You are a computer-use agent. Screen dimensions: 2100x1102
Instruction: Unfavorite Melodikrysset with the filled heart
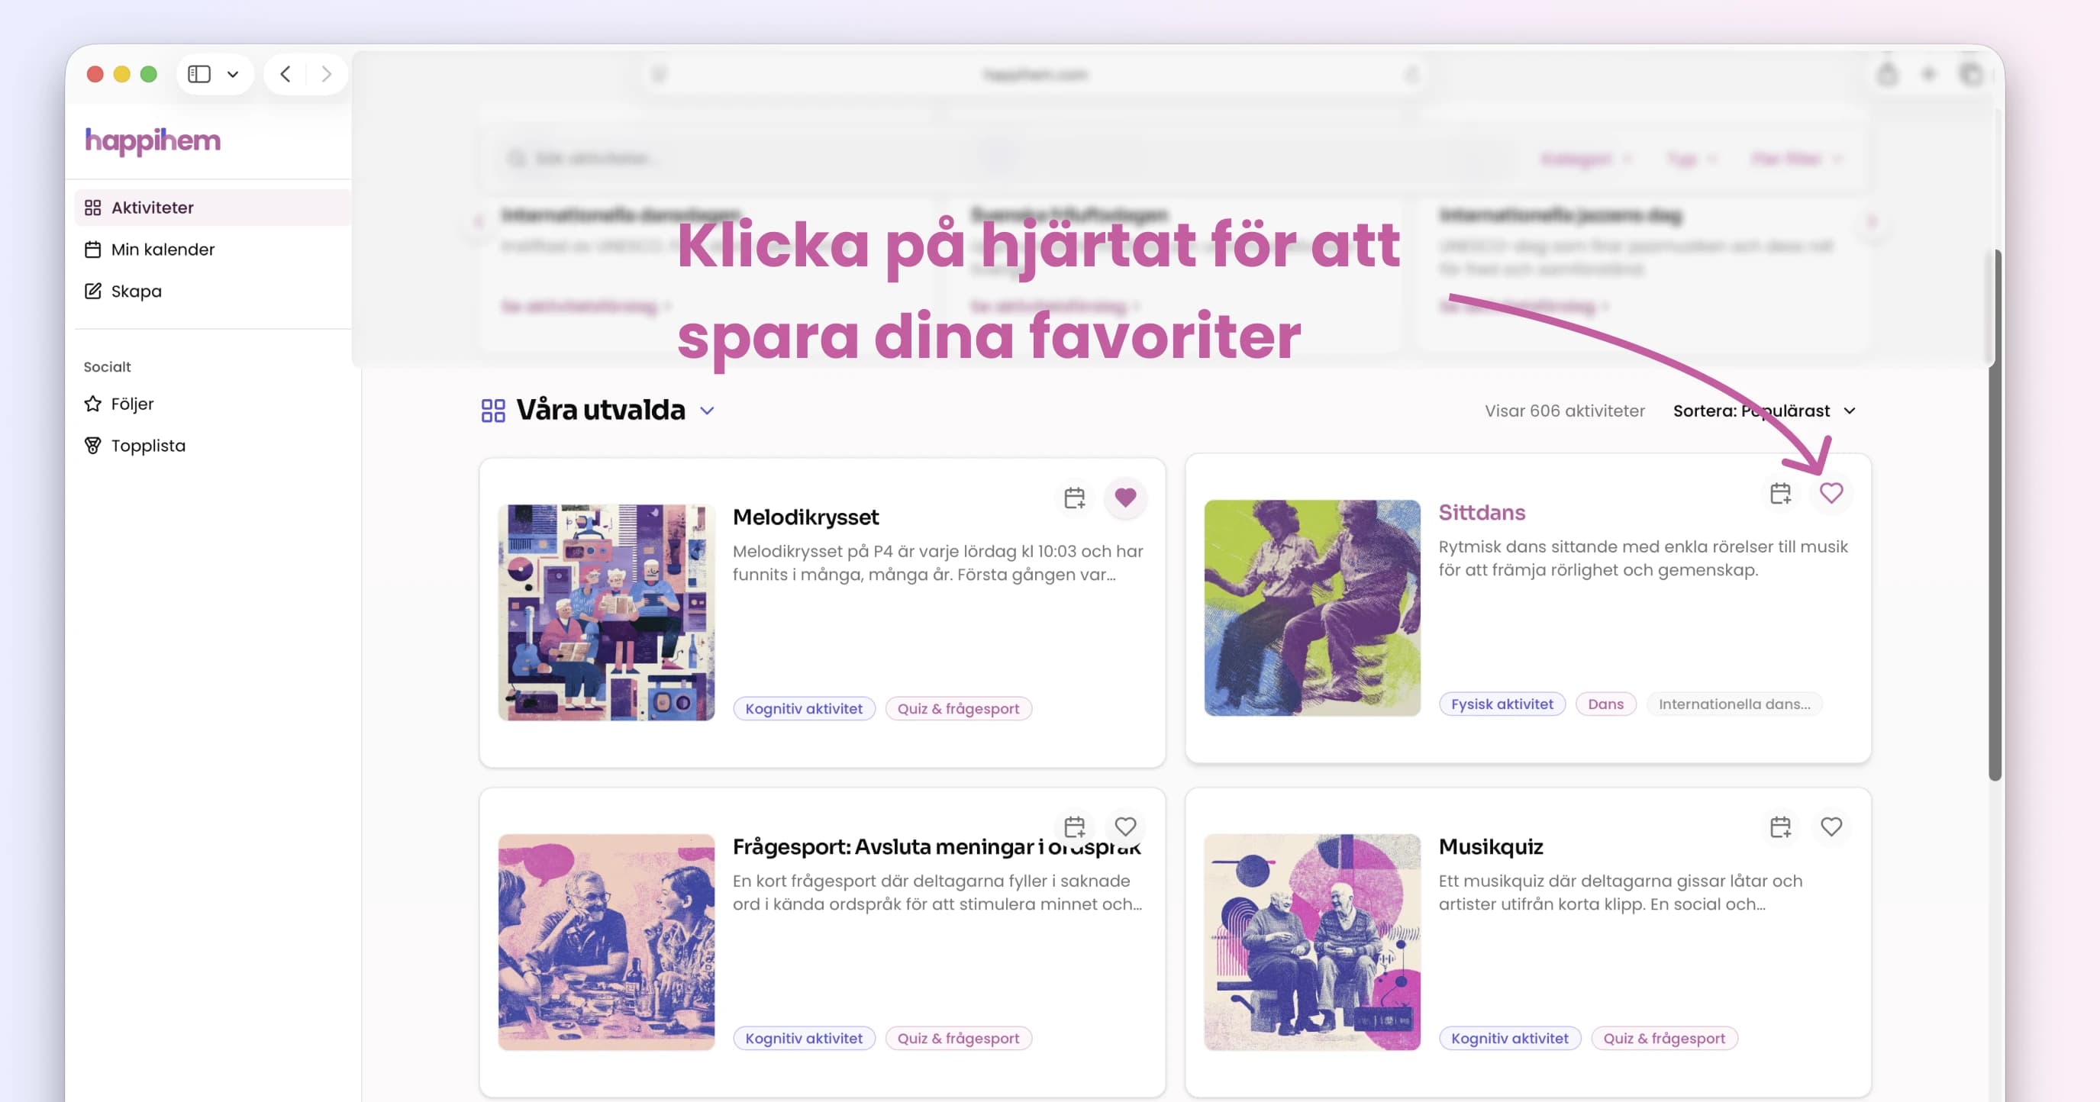tap(1126, 498)
